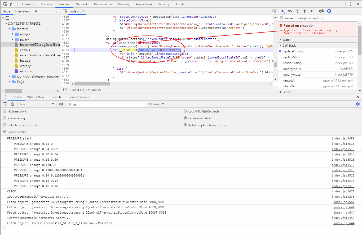362x235 pixels.
Task: Enable Log XMLHttpRequests checkbox
Action: click(185, 111)
